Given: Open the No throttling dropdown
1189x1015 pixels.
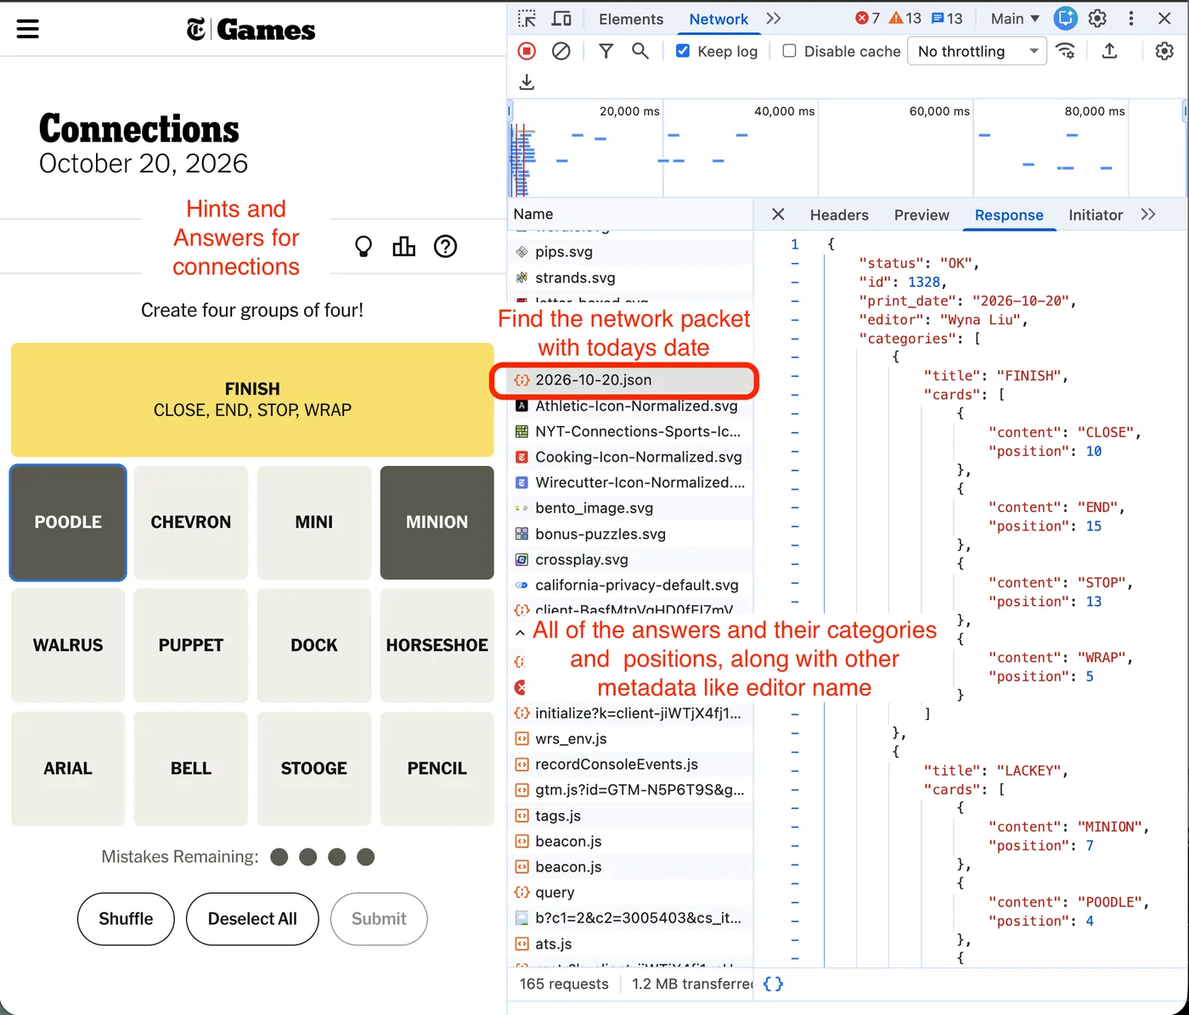Looking at the screenshot, I should pyautogui.click(x=977, y=51).
